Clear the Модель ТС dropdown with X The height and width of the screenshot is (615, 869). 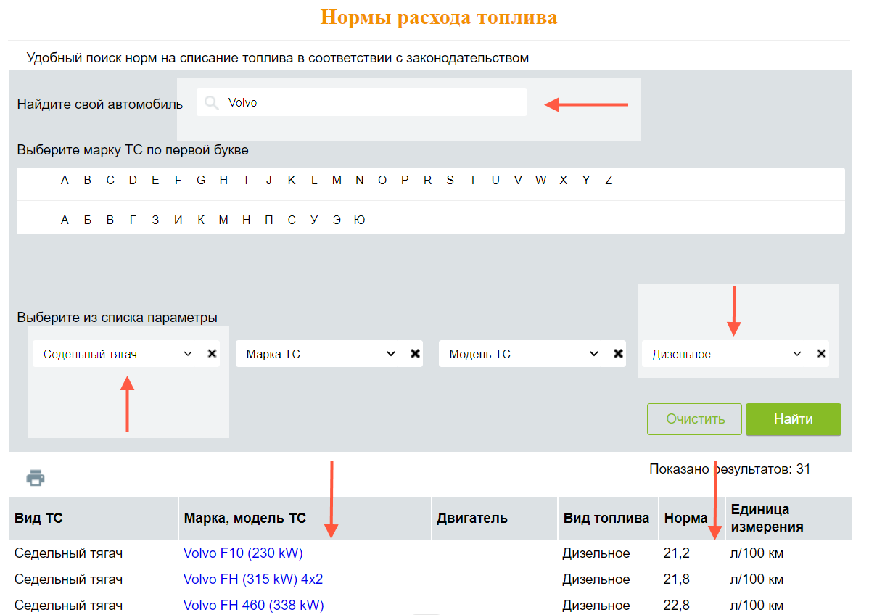pos(618,353)
